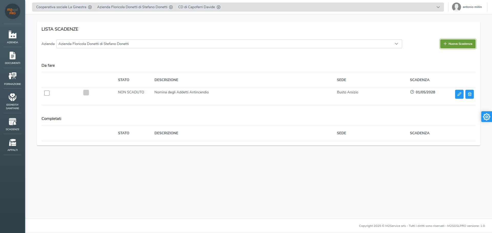Remove Cooperativa sociale La Ginestra tag
This screenshot has width=492, height=233.
(90, 7)
